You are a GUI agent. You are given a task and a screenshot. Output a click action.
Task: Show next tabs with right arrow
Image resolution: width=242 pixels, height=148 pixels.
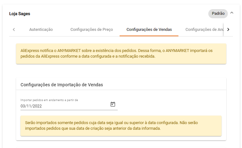(x=228, y=29)
